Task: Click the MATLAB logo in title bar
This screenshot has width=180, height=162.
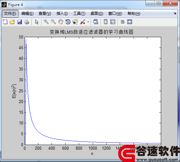Action: tap(4, 5)
